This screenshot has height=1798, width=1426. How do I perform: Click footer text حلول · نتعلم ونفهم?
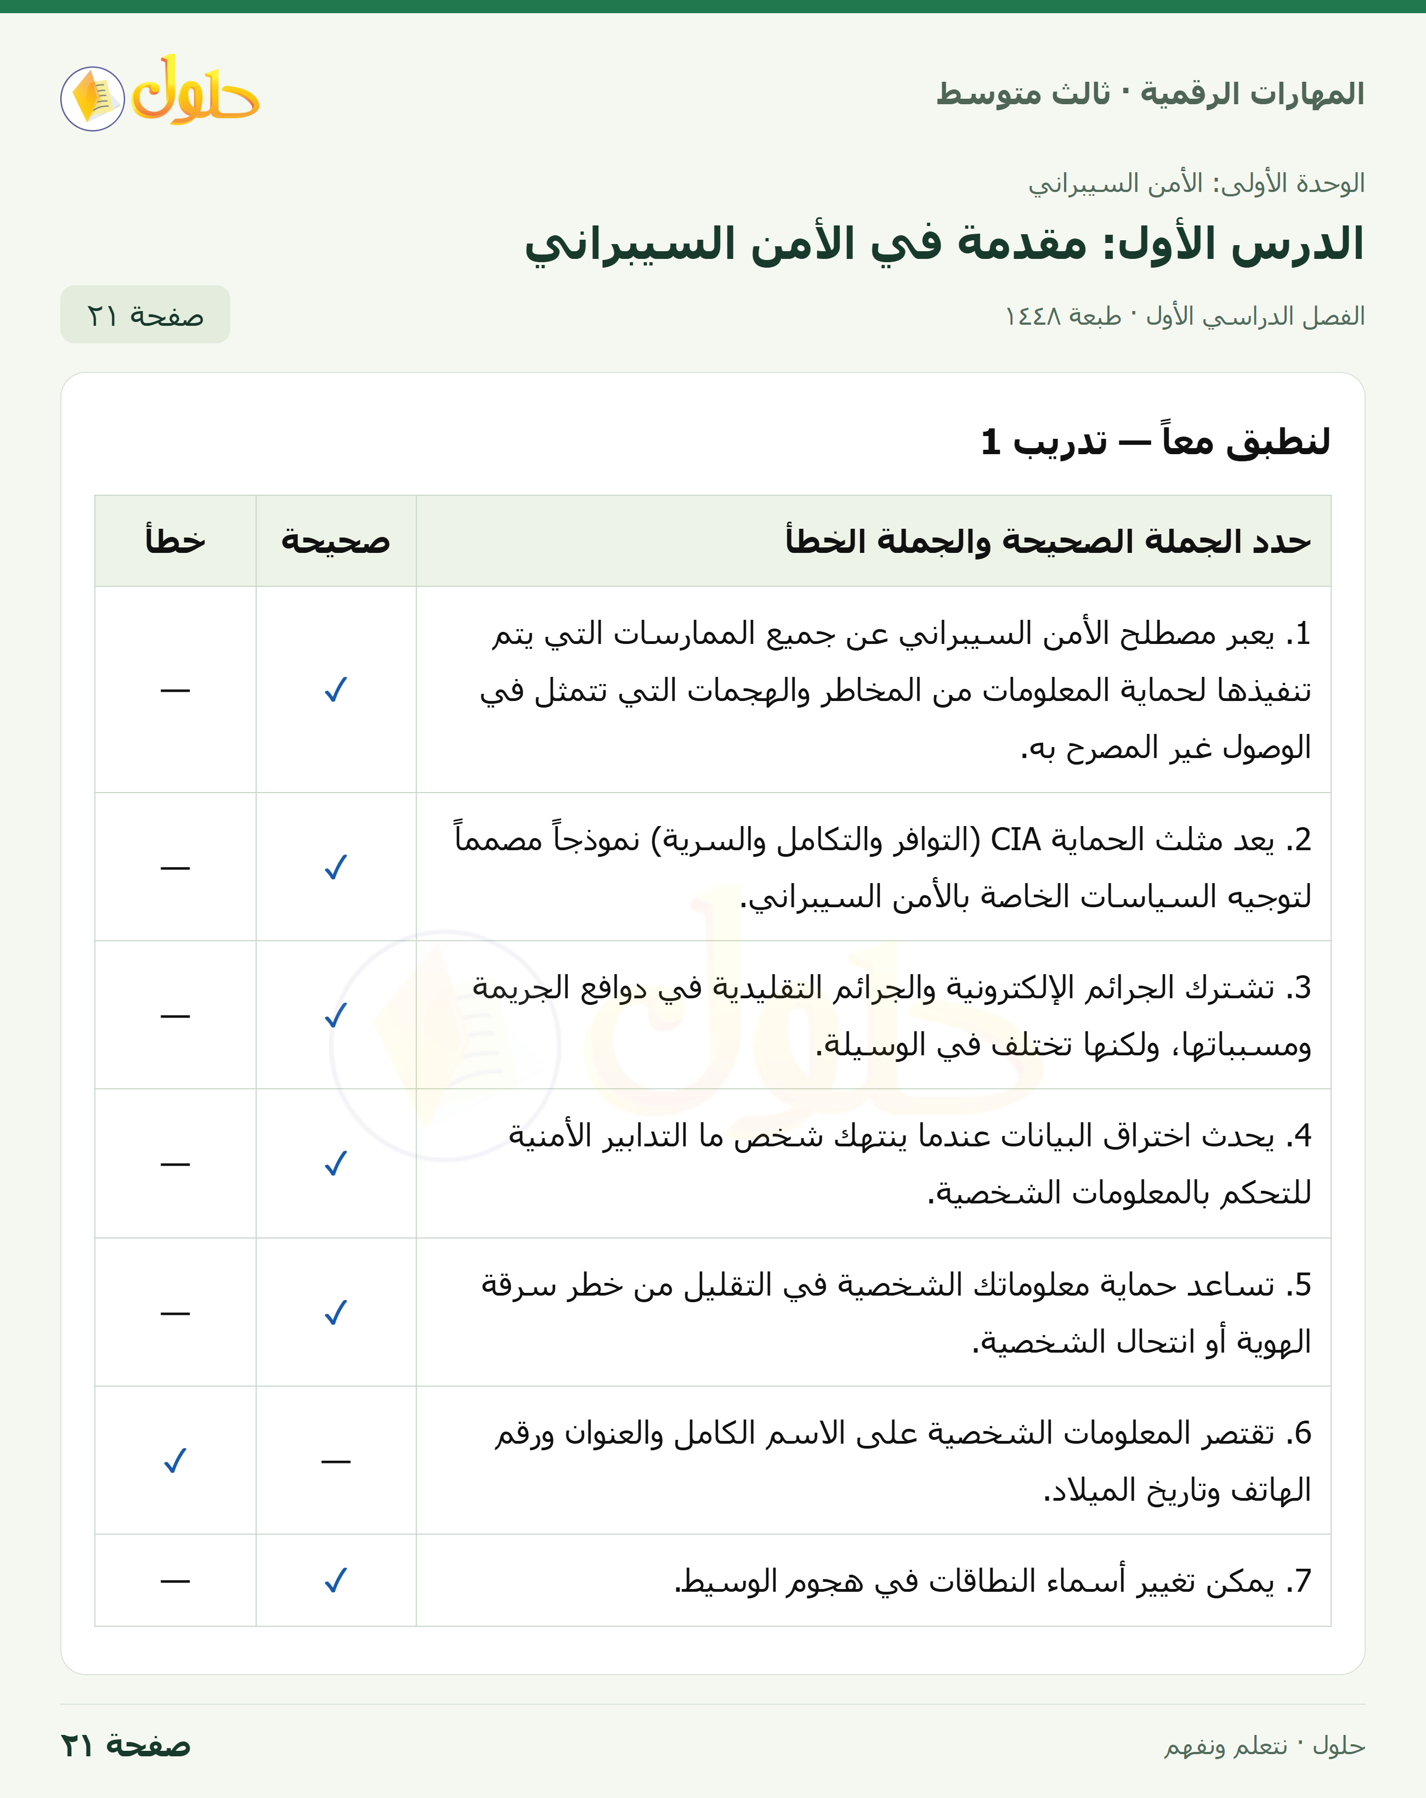1264,1745
